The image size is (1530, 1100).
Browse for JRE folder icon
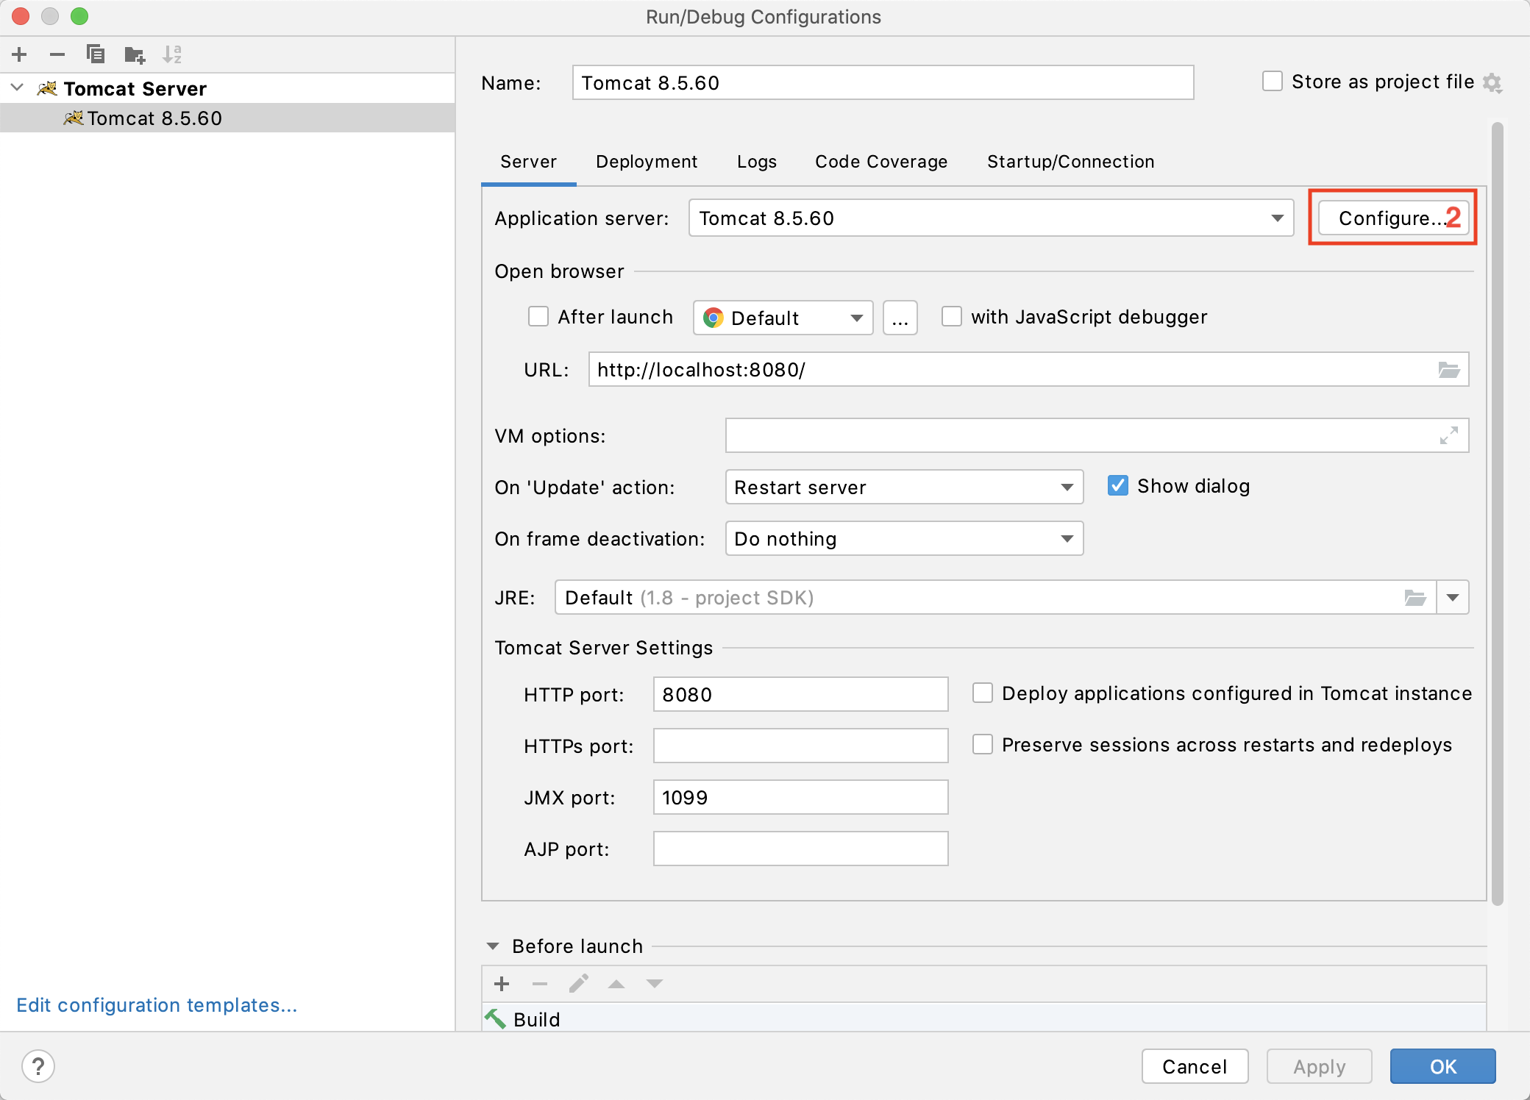click(1415, 598)
